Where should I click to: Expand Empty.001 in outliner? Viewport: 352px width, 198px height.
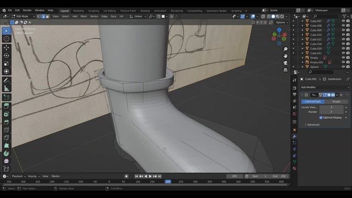pyautogui.click(x=302, y=62)
